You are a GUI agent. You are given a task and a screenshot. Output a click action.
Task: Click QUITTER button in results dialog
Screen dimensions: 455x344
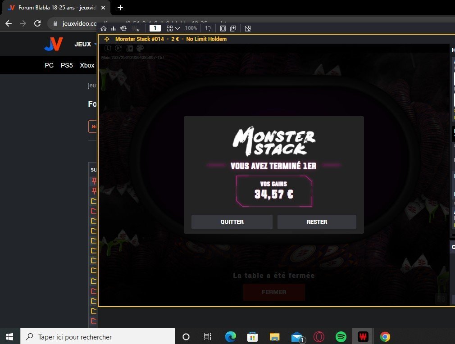pyautogui.click(x=232, y=222)
